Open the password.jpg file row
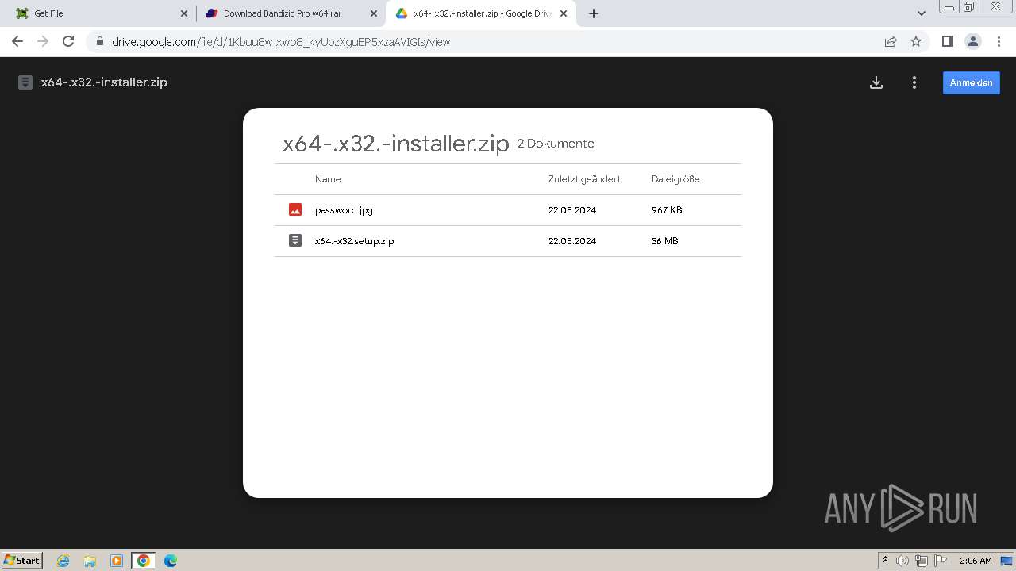 coord(508,210)
